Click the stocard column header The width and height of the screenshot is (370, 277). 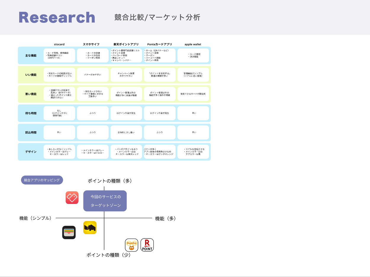tap(59, 44)
